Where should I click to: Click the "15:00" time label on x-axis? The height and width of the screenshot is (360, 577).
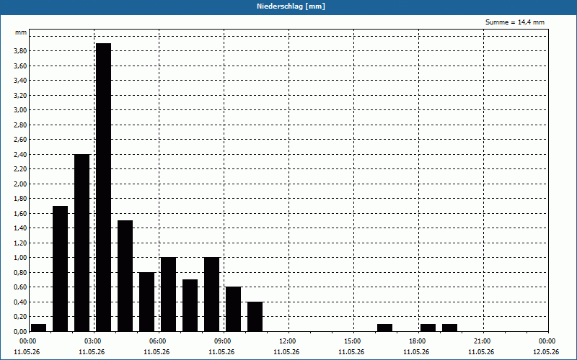(353, 341)
